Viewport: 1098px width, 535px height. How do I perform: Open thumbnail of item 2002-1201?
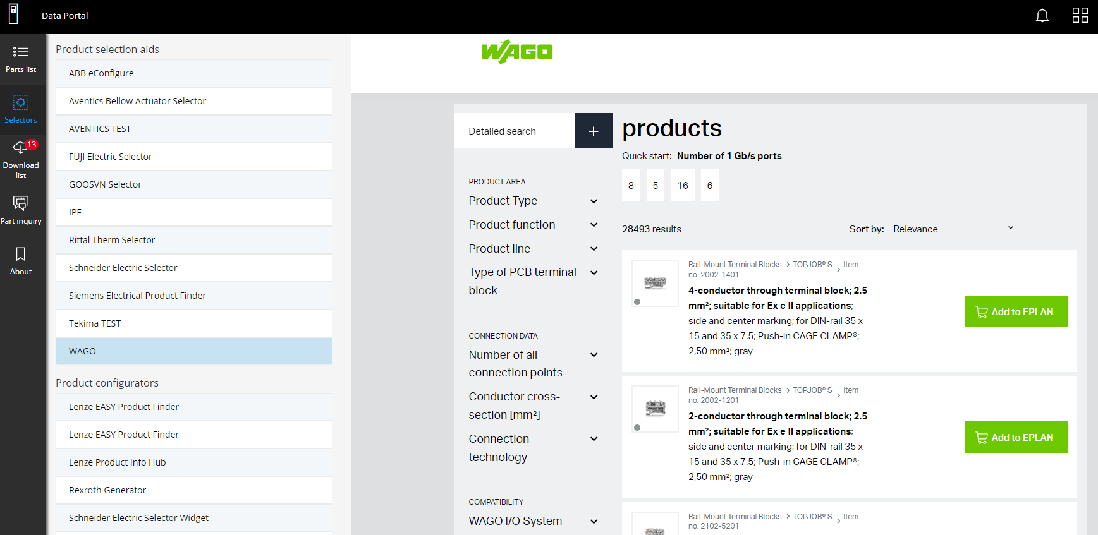[x=655, y=409]
